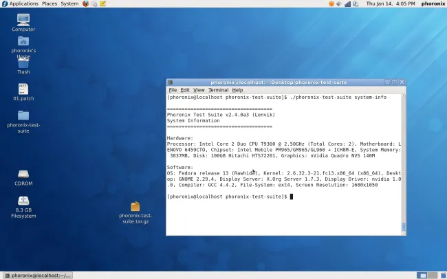Click the 'Processor: Intel Core 2 Duo' line
The height and width of the screenshot is (279, 447).
pyautogui.click(x=284, y=144)
